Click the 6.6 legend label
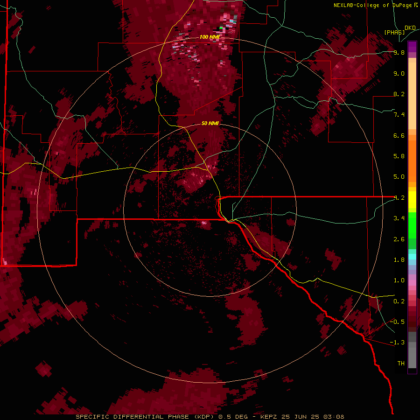 pyautogui.click(x=399, y=135)
